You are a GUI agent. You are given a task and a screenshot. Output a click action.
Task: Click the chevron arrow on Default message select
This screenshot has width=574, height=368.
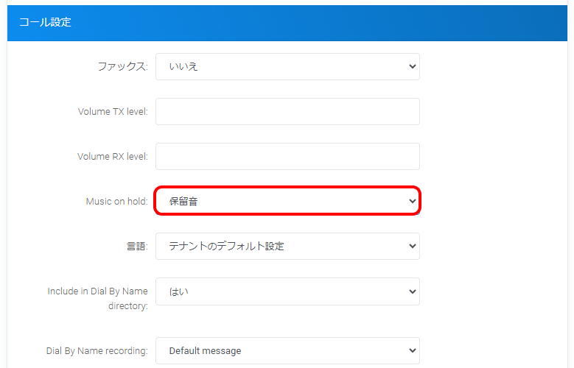(x=411, y=351)
